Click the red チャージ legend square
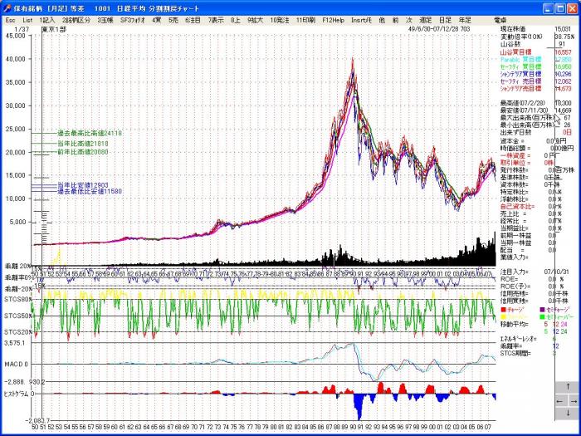This screenshot has width=581, height=436. tap(503, 308)
